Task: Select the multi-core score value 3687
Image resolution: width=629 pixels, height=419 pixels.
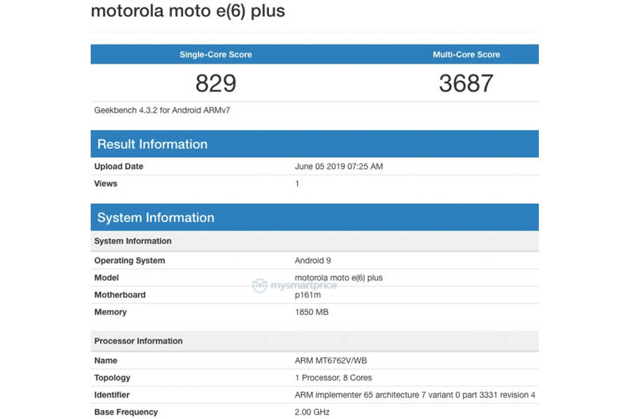Action: [467, 83]
